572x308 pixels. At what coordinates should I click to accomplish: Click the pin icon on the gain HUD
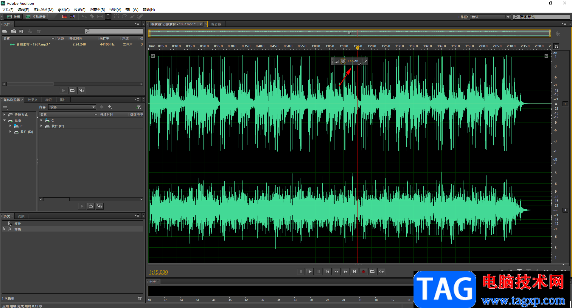(x=366, y=61)
